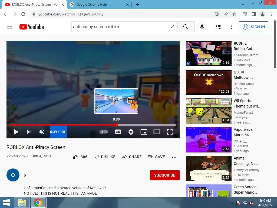277x208 pixels.
Task: Click muted volume tray icon
Action: (x=252, y=203)
